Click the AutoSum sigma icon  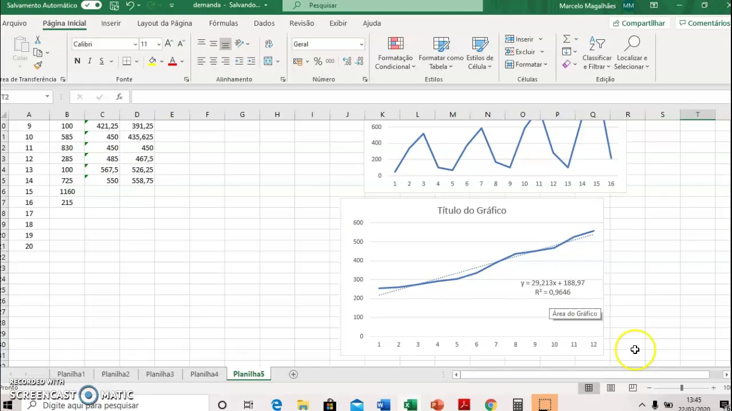(x=567, y=39)
